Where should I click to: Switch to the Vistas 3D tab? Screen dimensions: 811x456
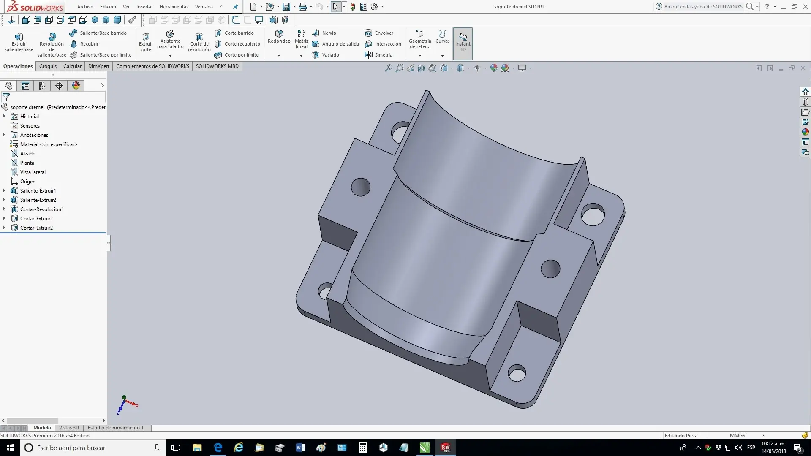[69, 428]
